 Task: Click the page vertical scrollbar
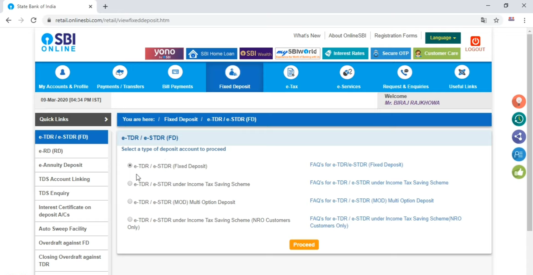(530, 132)
